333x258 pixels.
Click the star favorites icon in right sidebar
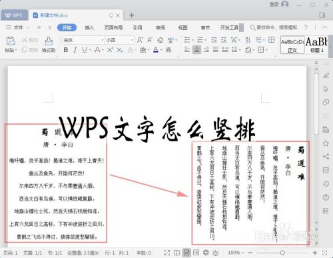pyautogui.click(x=326, y=143)
